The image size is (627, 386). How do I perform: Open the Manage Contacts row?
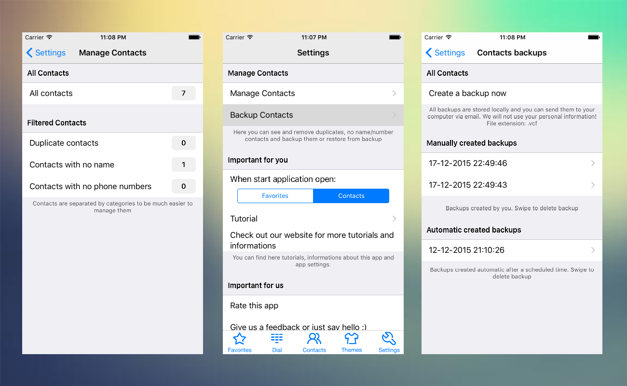(x=313, y=94)
